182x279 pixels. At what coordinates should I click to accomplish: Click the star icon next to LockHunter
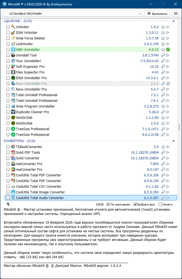(163, 44)
